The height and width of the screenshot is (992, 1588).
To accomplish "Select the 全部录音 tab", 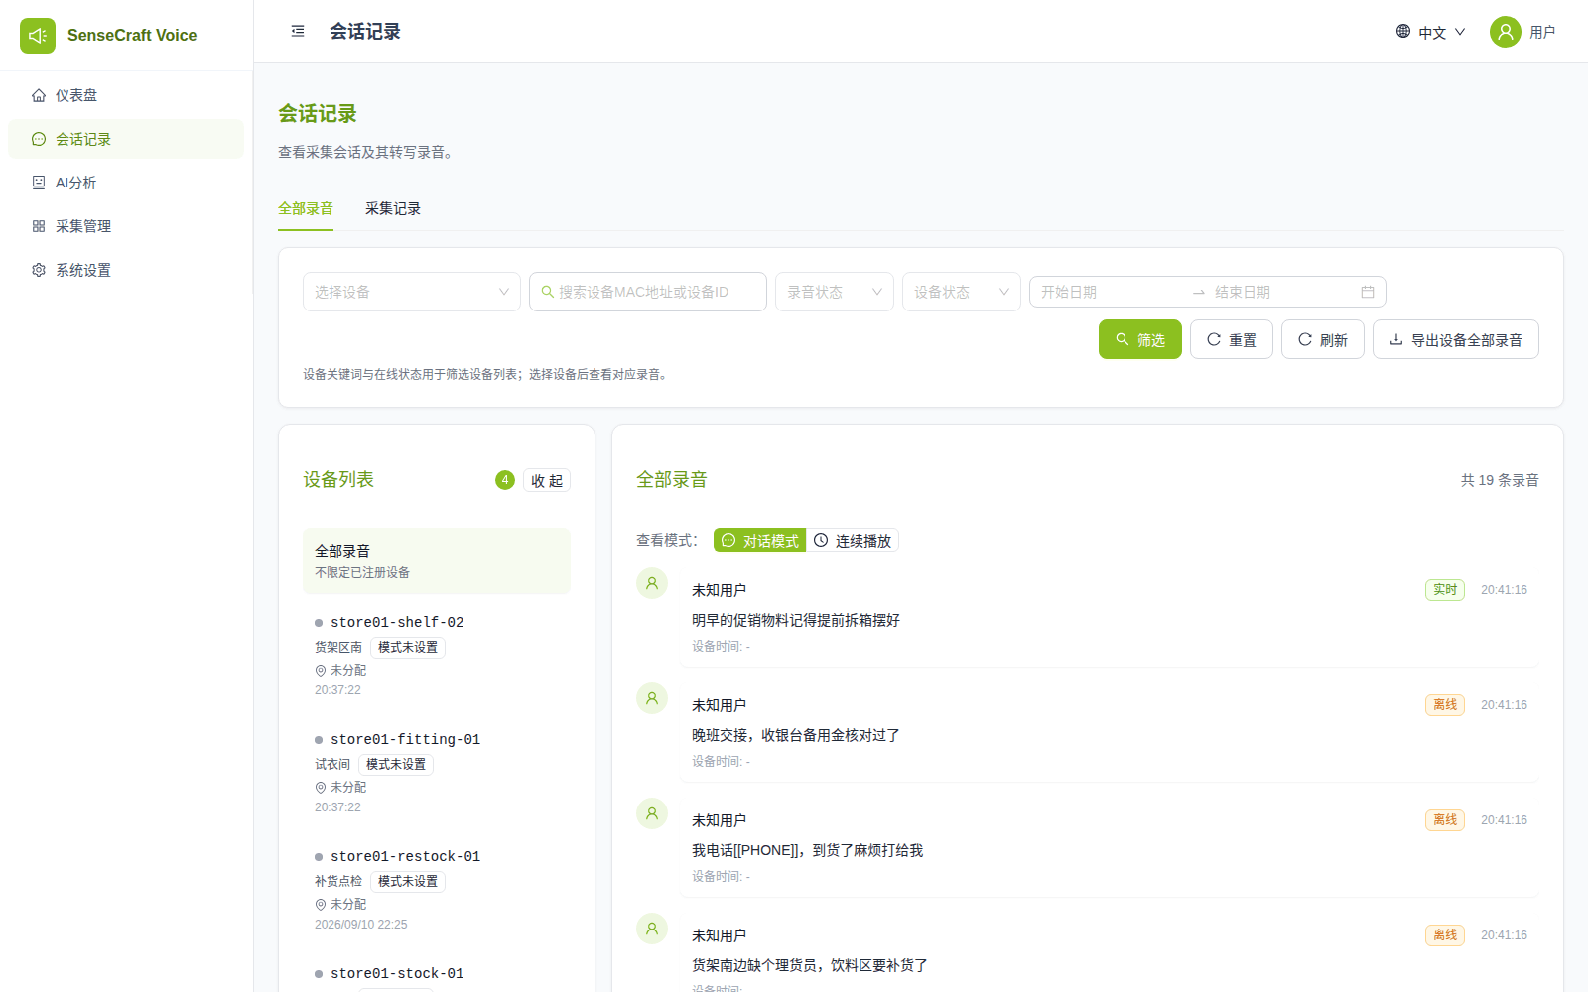I will 306,208.
